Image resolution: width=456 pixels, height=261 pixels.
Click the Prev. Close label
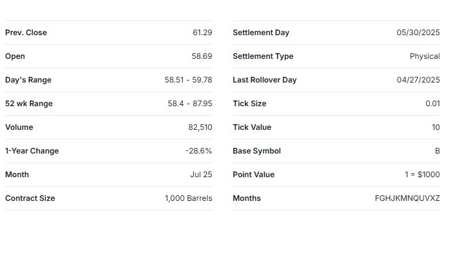pyautogui.click(x=26, y=33)
